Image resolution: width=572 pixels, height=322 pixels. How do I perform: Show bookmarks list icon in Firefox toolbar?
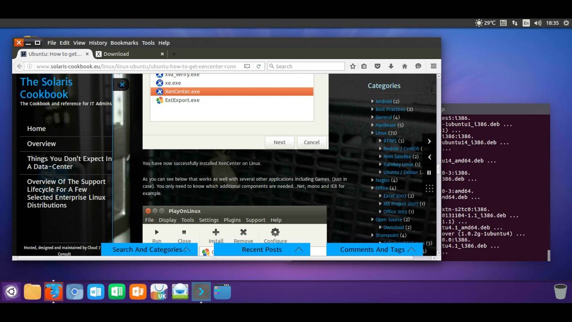click(x=364, y=66)
